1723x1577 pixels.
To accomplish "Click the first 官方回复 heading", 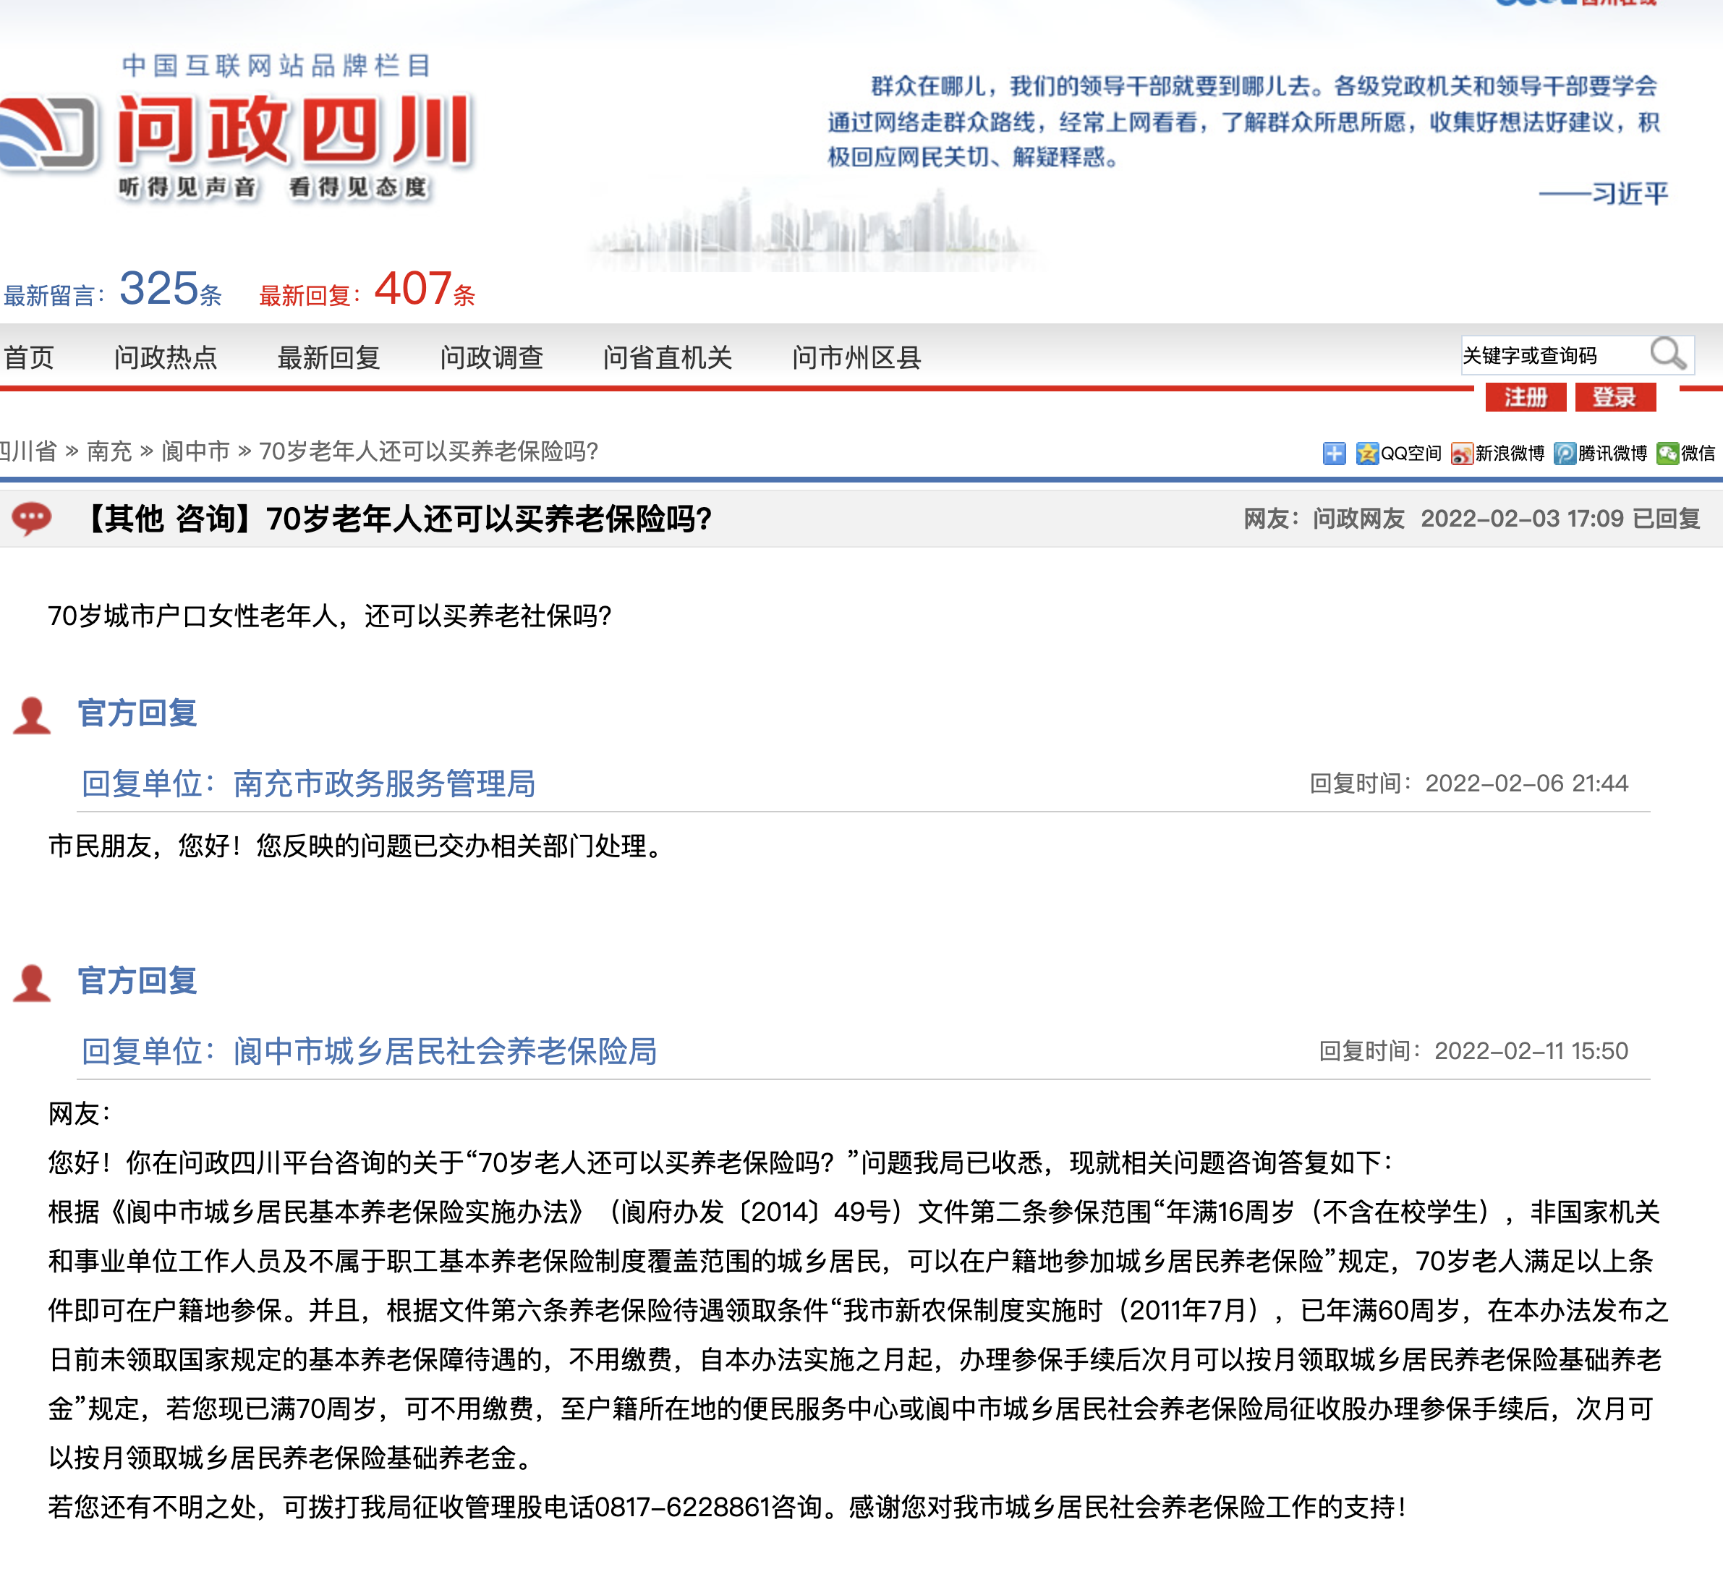I will pyautogui.click(x=137, y=713).
